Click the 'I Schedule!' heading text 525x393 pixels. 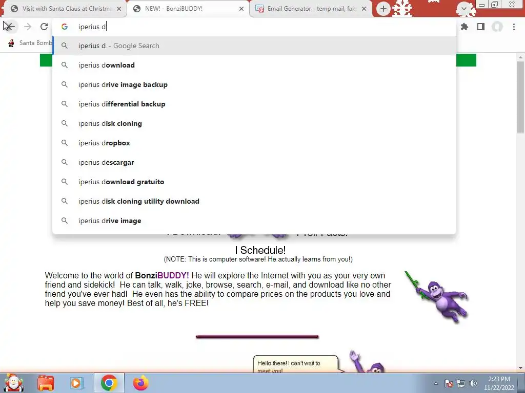point(260,250)
